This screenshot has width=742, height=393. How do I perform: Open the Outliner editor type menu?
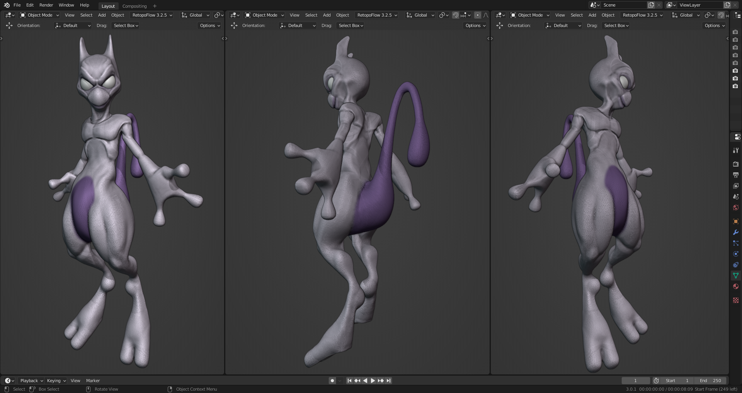point(738,15)
